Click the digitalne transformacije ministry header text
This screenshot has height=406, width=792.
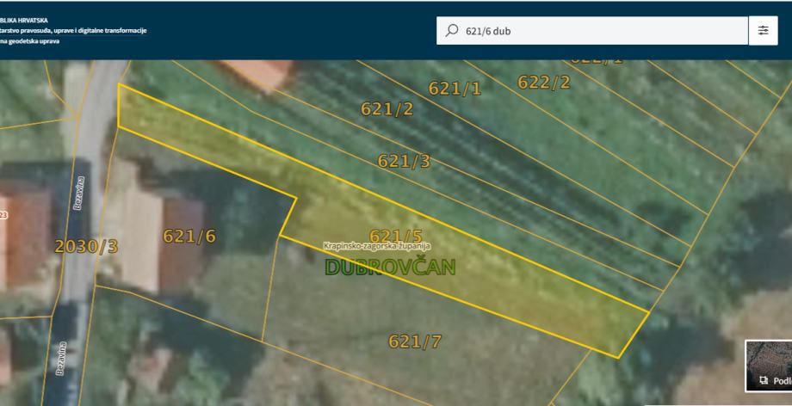pos(73,31)
